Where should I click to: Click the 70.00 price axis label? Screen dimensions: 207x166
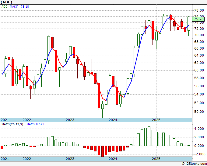pyautogui.click(x=199, y=35)
